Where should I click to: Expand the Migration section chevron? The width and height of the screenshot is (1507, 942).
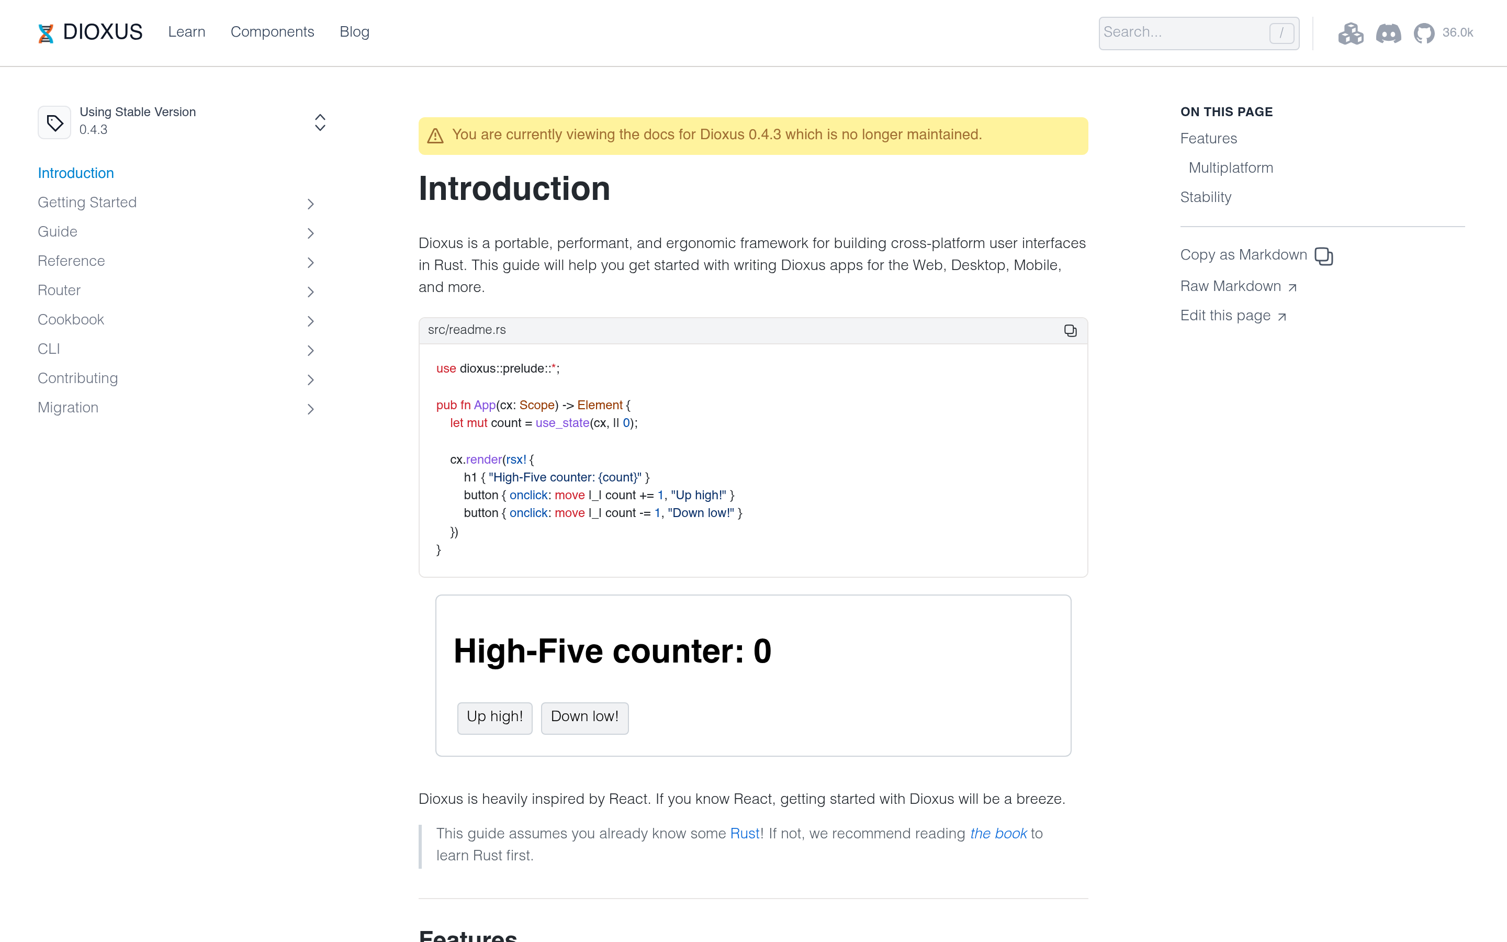[311, 409]
